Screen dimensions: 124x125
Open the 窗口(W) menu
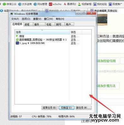(48, 19)
